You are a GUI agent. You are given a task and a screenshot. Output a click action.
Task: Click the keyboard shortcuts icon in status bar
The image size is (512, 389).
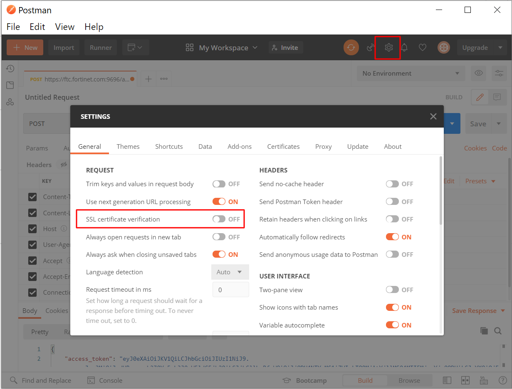tap(484, 380)
